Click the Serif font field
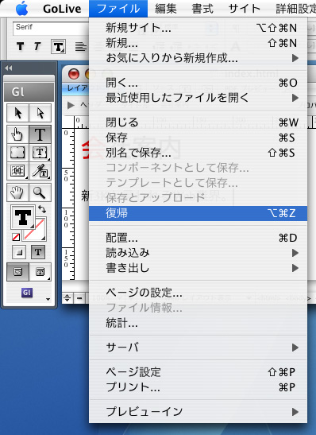This screenshot has width=316, height=435. click(x=50, y=28)
